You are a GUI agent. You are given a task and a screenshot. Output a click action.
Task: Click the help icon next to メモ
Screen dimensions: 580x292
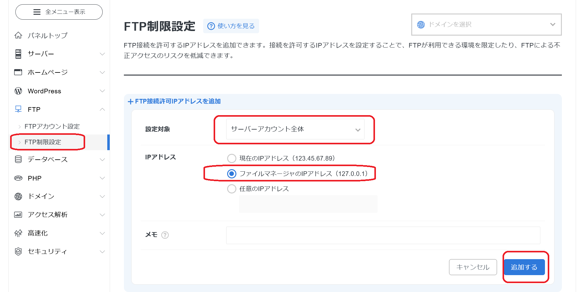pyautogui.click(x=165, y=235)
